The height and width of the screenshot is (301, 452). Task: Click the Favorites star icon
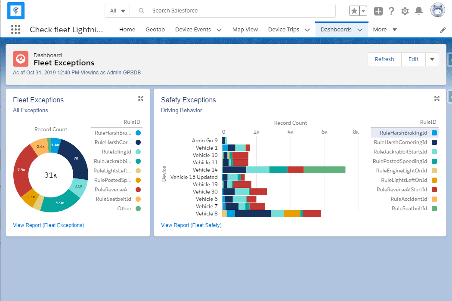[354, 11]
